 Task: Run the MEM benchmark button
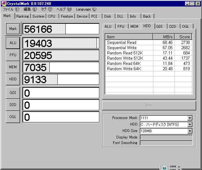pyautogui.click(x=13, y=67)
